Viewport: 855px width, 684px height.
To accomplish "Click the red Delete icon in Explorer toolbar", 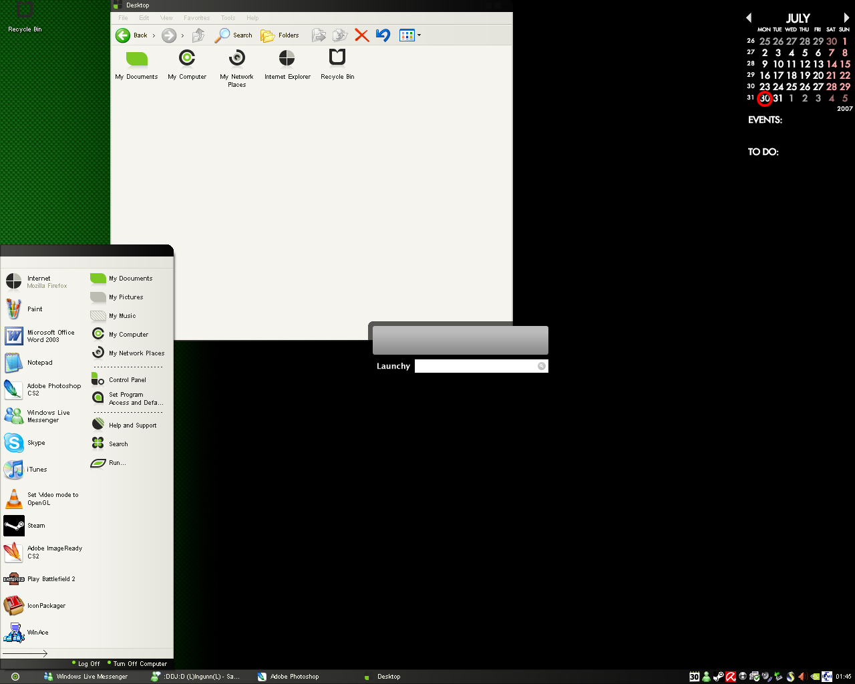I will 361,35.
